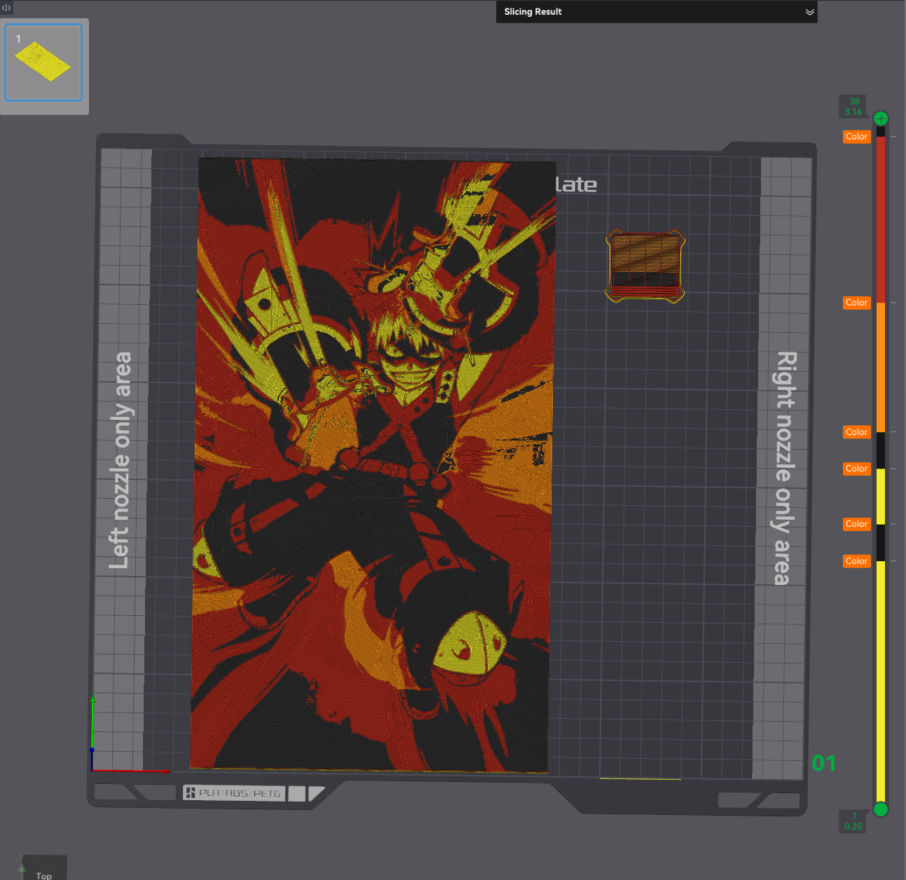The image size is (906, 880).
Task: Select the Color tag starting long yellow segment
Action: click(x=856, y=561)
